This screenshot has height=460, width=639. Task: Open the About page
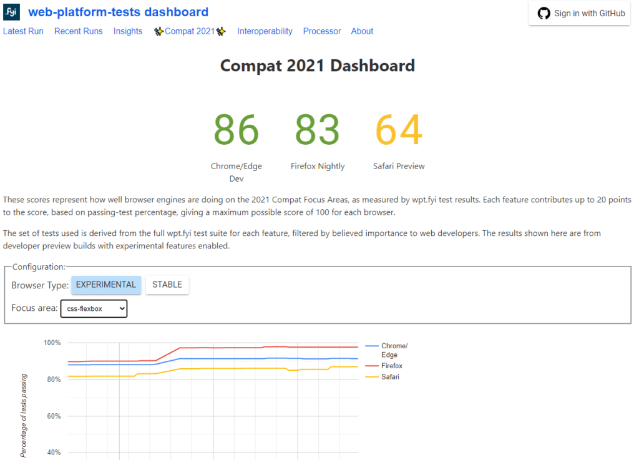coord(363,31)
